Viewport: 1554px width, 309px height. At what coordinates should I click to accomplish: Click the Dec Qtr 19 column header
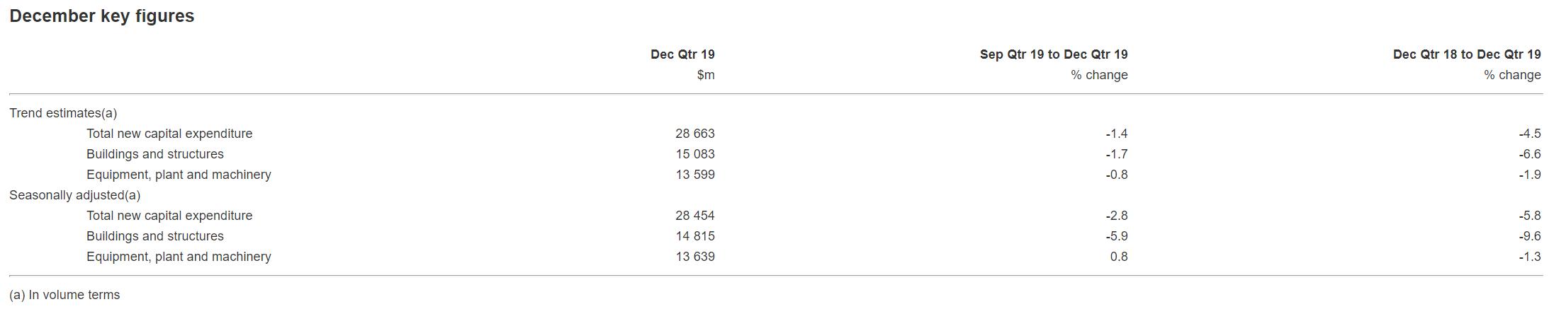[x=682, y=54]
